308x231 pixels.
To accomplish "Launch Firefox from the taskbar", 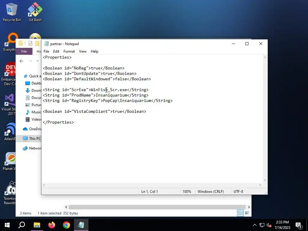I will 52,225.
